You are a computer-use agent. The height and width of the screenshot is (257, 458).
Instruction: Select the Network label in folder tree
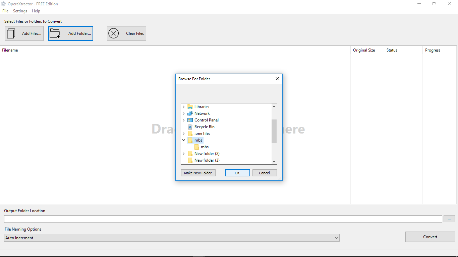tap(202, 113)
